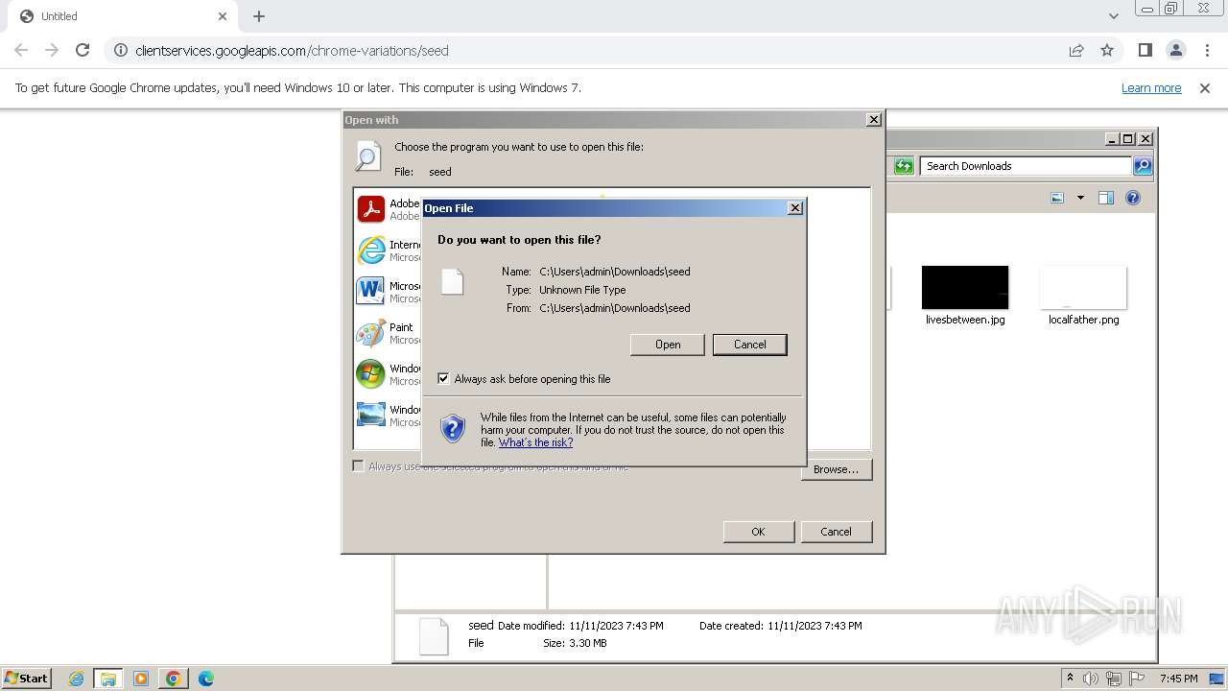The width and height of the screenshot is (1228, 691).
Task: Share this page icon in Chrome
Action: tap(1076, 50)
